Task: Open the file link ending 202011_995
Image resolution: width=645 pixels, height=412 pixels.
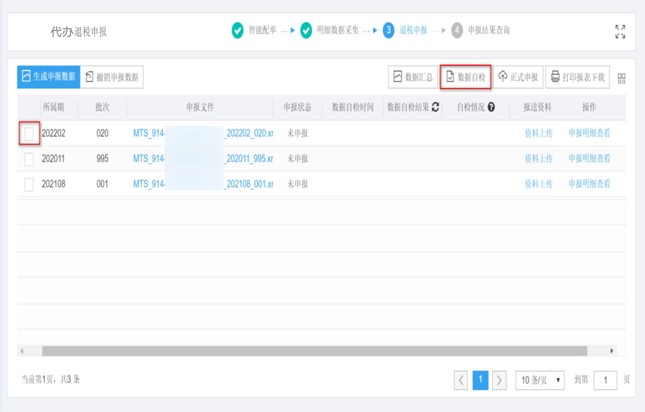Action: (203, 158)
